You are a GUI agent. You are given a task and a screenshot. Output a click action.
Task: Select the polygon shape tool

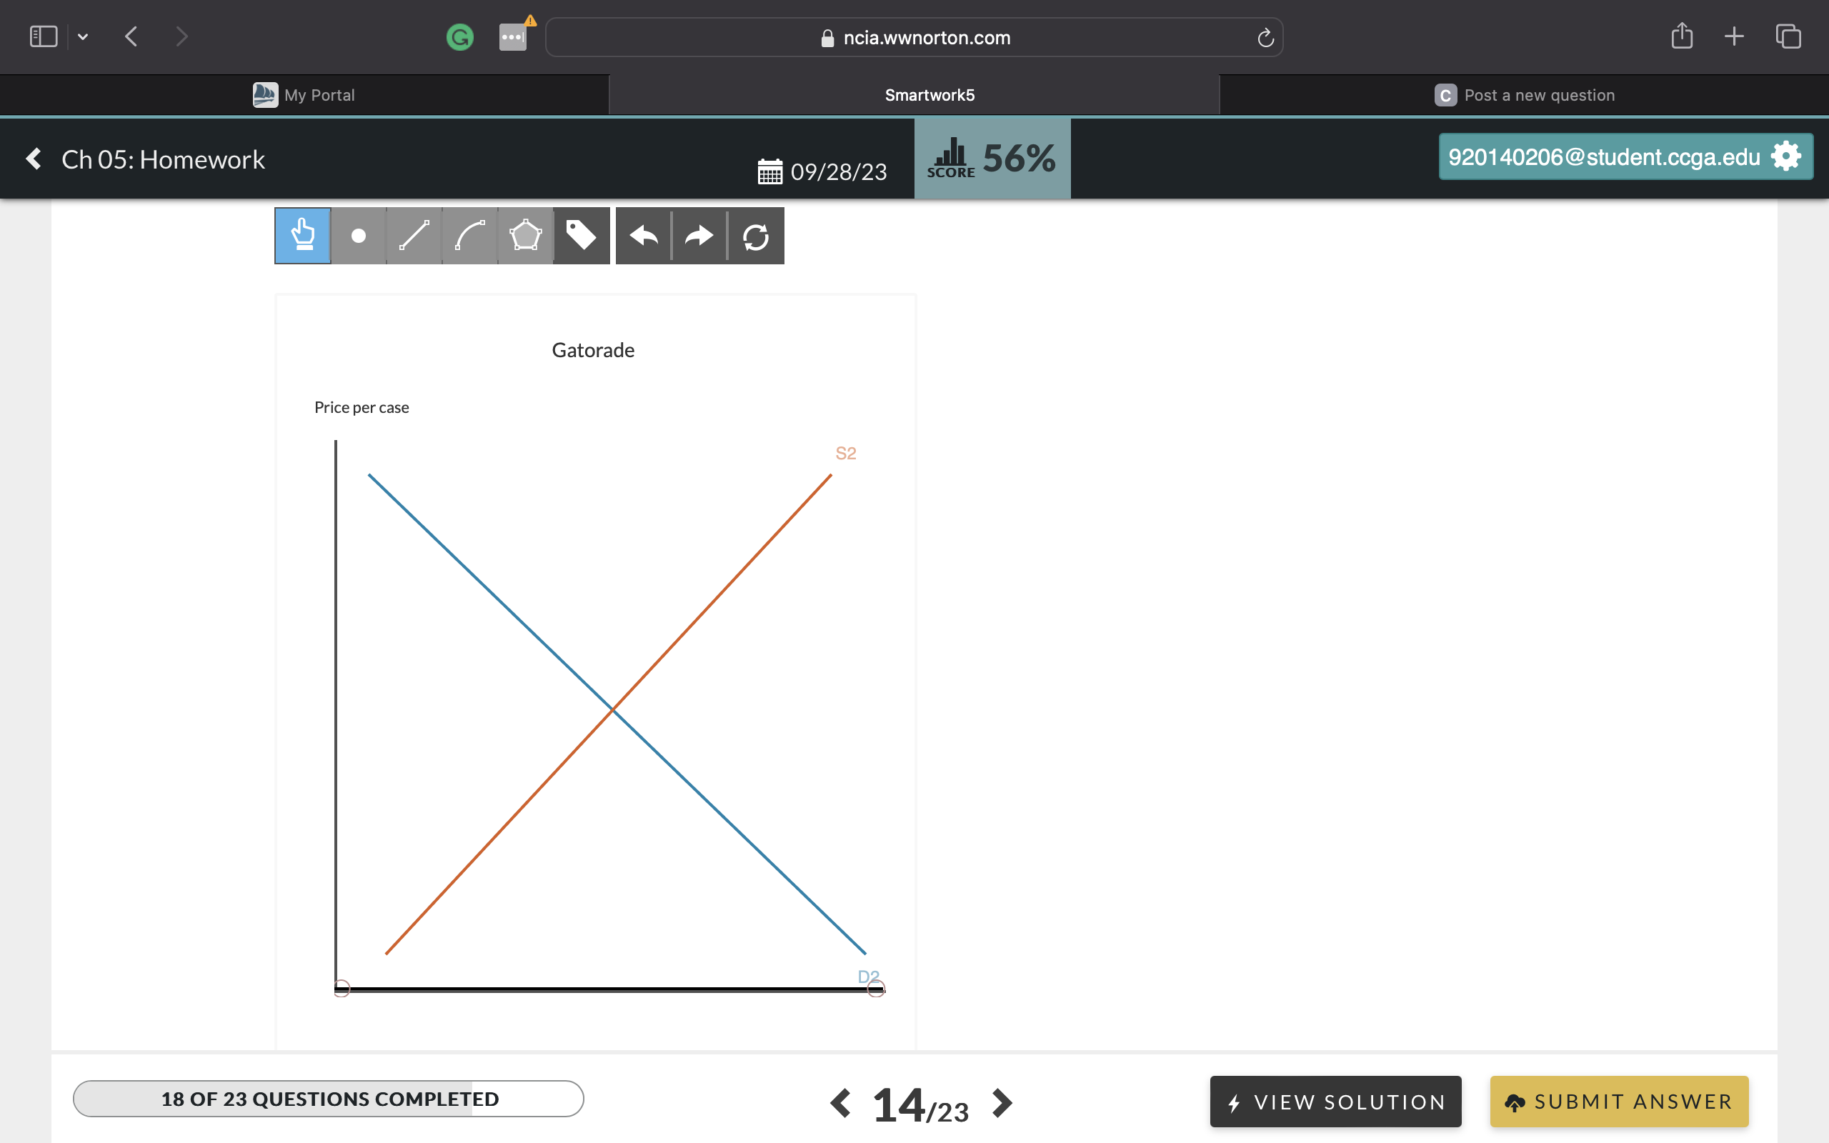point(525,234)
